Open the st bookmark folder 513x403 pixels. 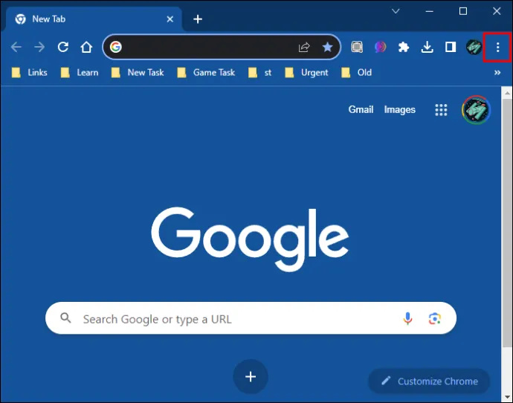pyautogui.click(x=259, y=73)
